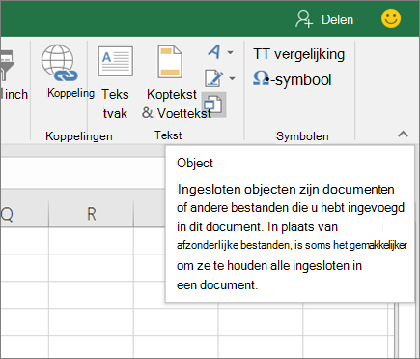420x359 pixels.
Task: Open the WordArt dropdown arrow
Action: coord(231,52)
